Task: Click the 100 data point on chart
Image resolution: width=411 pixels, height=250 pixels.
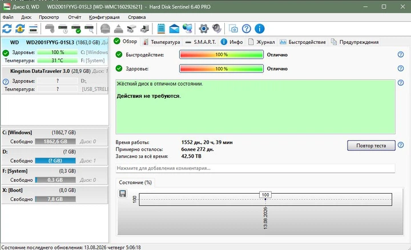Action: [x=265, y=199]
